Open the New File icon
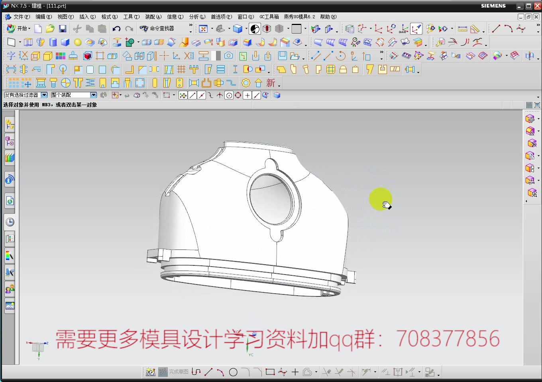542x382 pixels. [38, 28]
